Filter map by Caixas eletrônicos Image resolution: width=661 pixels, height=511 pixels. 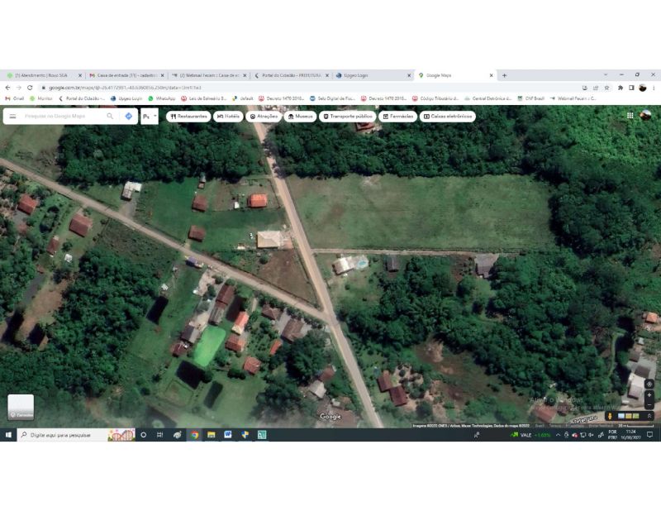tap(448, 117)
